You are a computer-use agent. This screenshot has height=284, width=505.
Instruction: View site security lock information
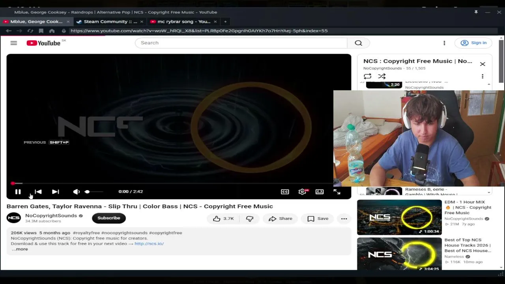coord(64,31)
